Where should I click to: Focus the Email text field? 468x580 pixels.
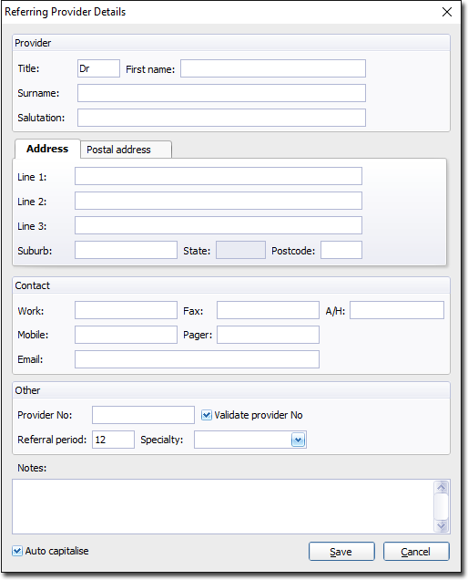(x=197, y=359)
